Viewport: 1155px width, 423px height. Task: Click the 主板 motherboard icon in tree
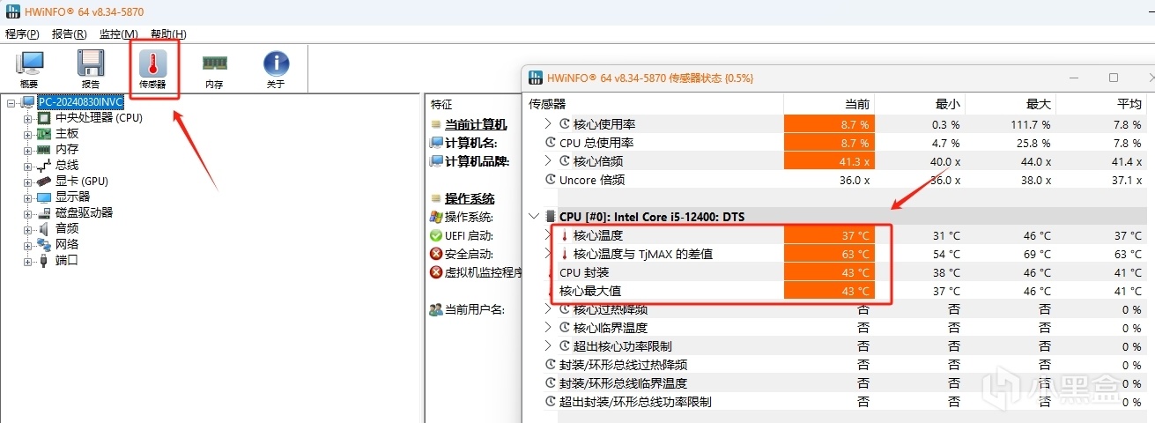point(44,133)
